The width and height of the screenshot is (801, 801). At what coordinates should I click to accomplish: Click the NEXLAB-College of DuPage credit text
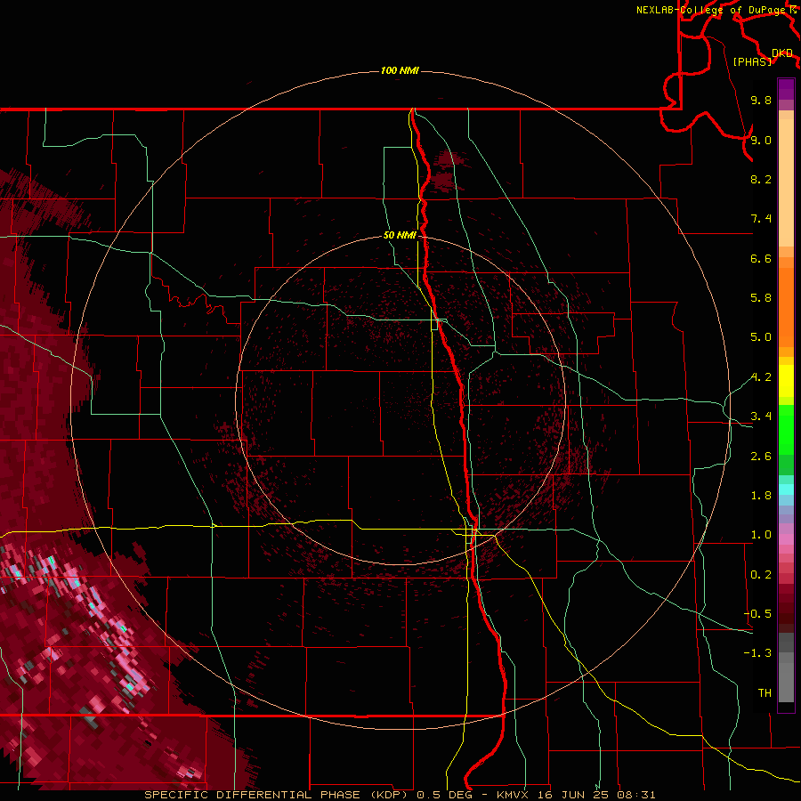click(x=711, y=10)
